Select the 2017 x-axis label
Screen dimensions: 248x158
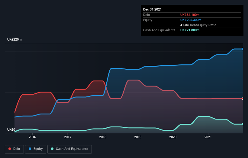(68, 137)
